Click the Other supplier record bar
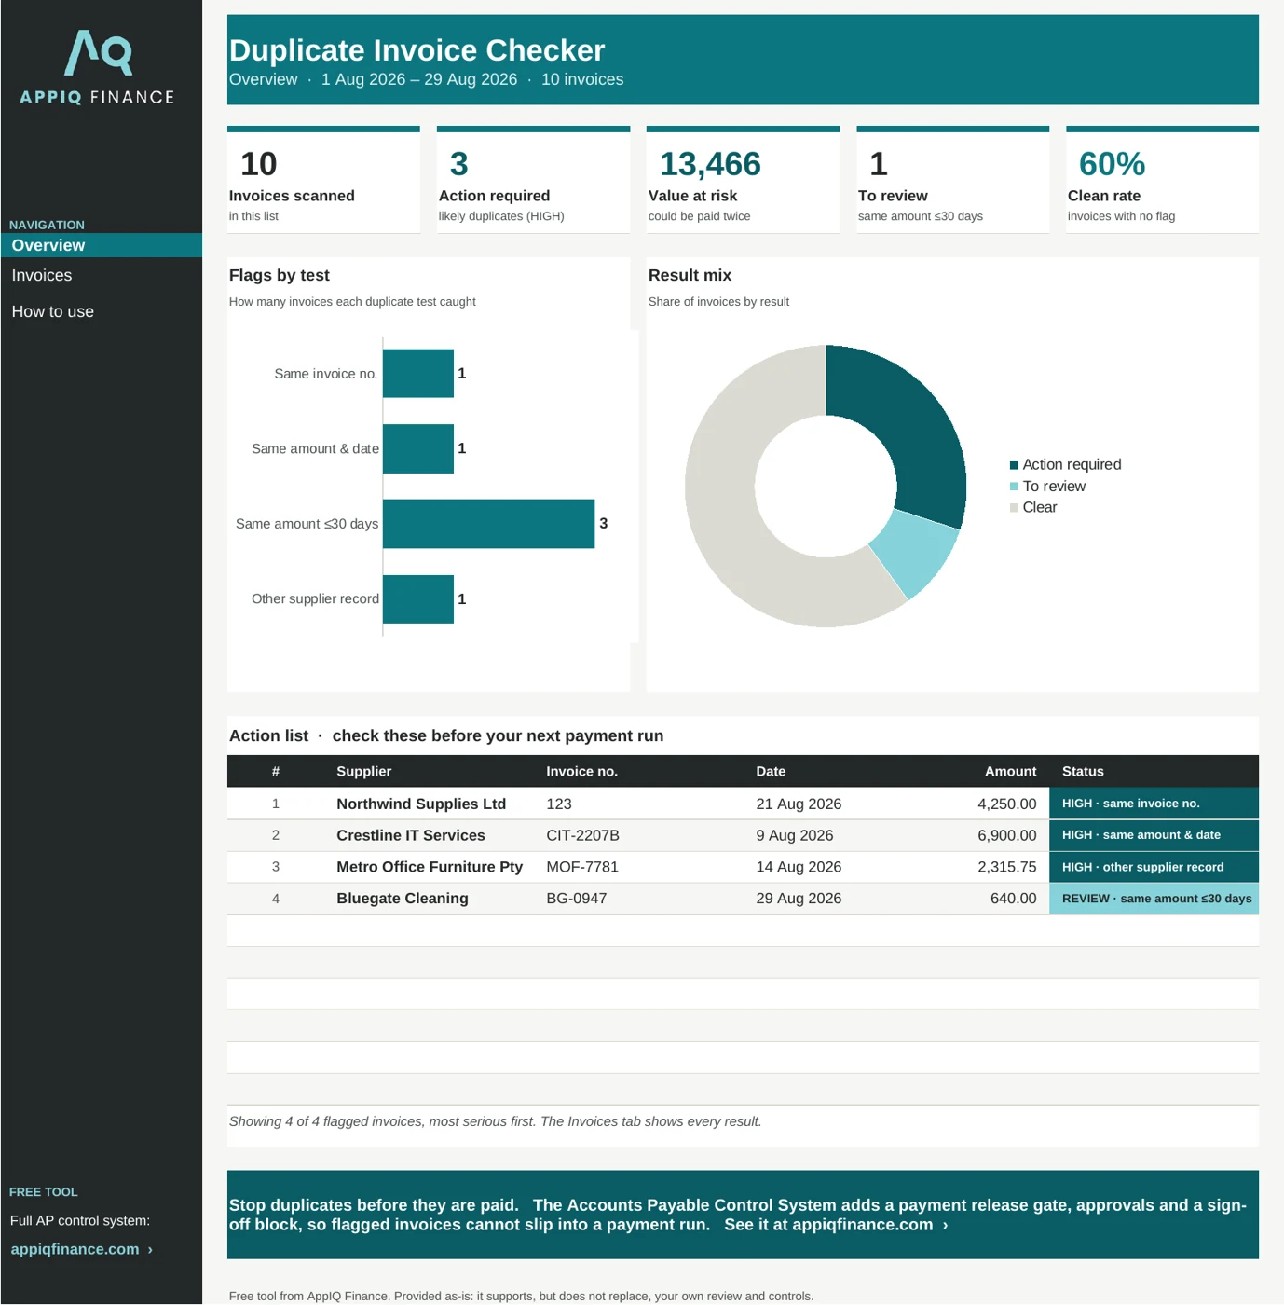This screenshot has height=1305, width=1284. (x=418, y=599)
